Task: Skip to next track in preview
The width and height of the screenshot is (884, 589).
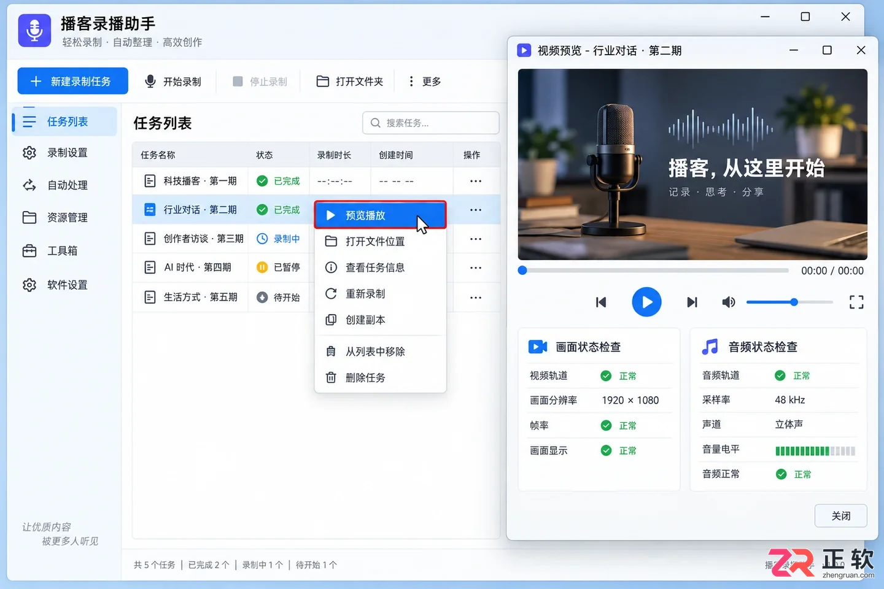Action: click(692, 302)
